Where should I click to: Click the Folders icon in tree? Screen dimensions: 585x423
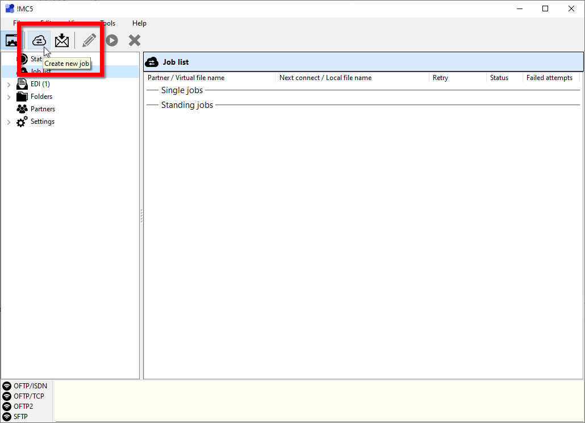[x=22, y=96]
